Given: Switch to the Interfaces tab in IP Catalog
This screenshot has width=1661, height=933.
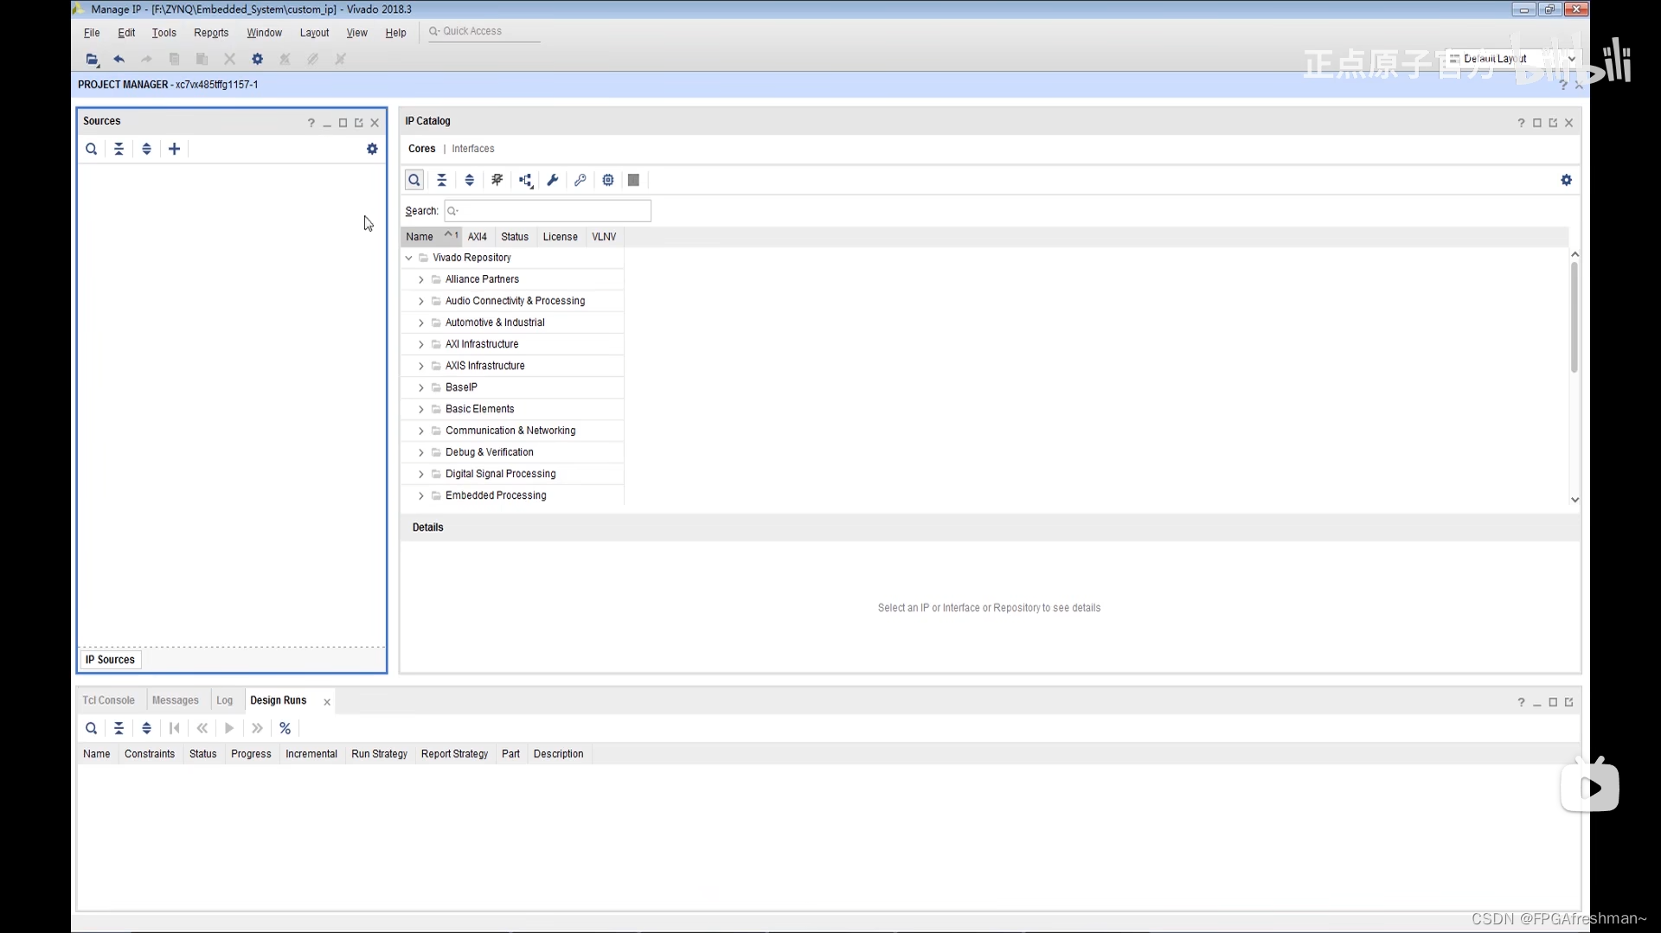Looking at the screenshot, I should pyautogui.click(x=473, y=148).
